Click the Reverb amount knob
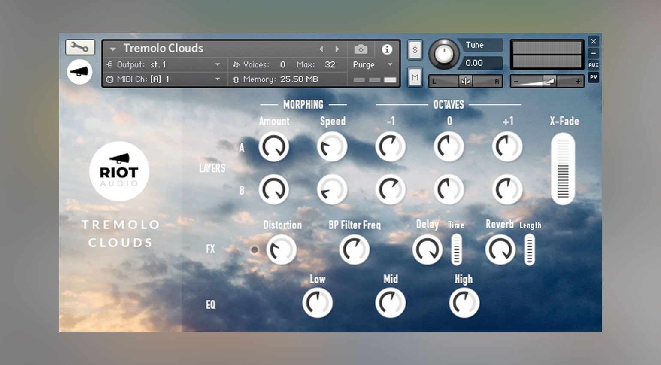Viewport: 661px width, 365px height. (x=500, y=249)
